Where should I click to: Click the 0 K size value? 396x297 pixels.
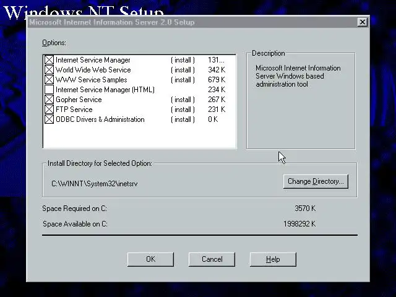[213, 119]
